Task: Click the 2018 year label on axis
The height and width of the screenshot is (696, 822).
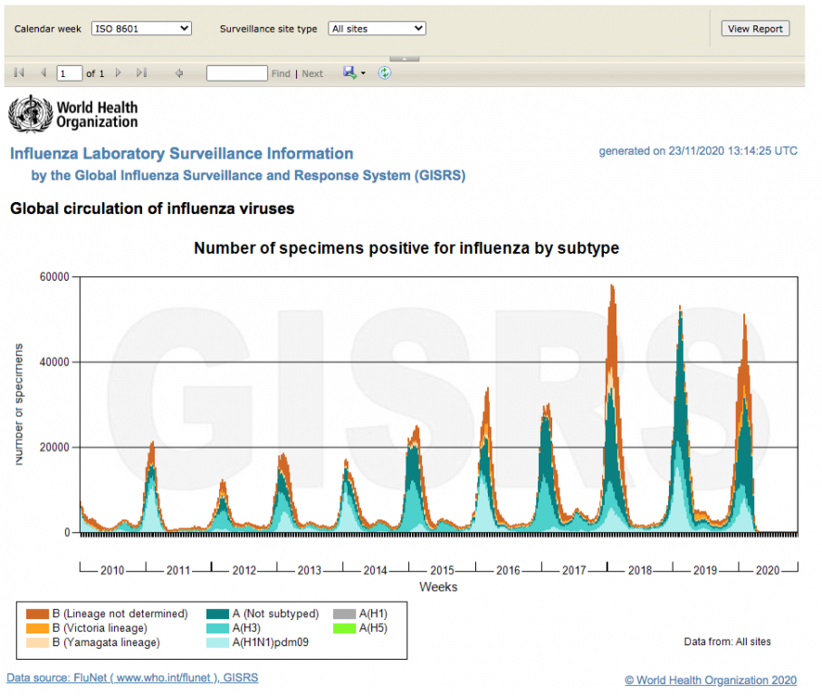Action: coord(639,571)
